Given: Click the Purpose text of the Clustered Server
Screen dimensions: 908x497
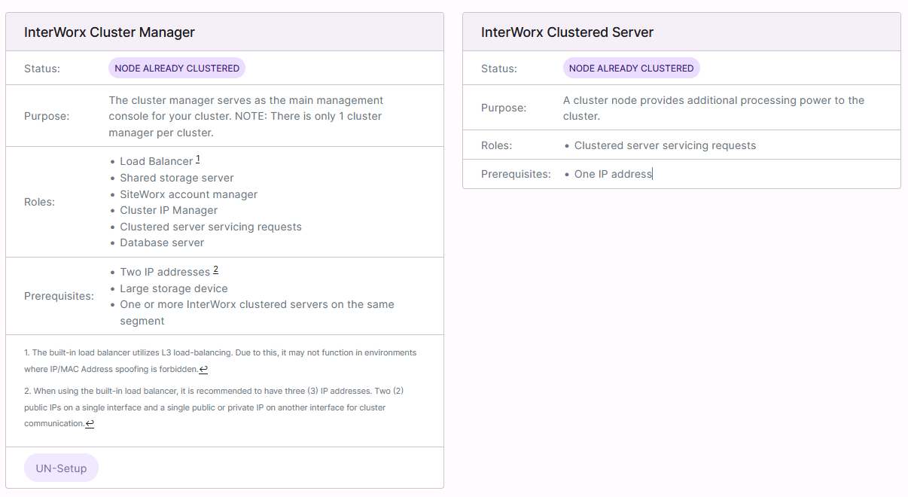Looking at the screenshot, I should pos(712,107).
